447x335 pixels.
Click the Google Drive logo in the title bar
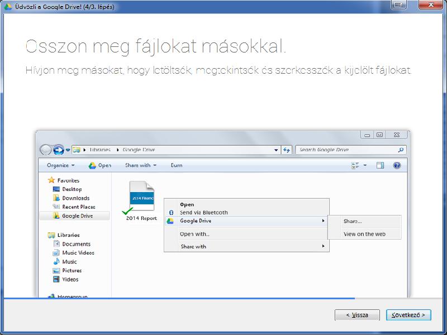tap(8, 7)
